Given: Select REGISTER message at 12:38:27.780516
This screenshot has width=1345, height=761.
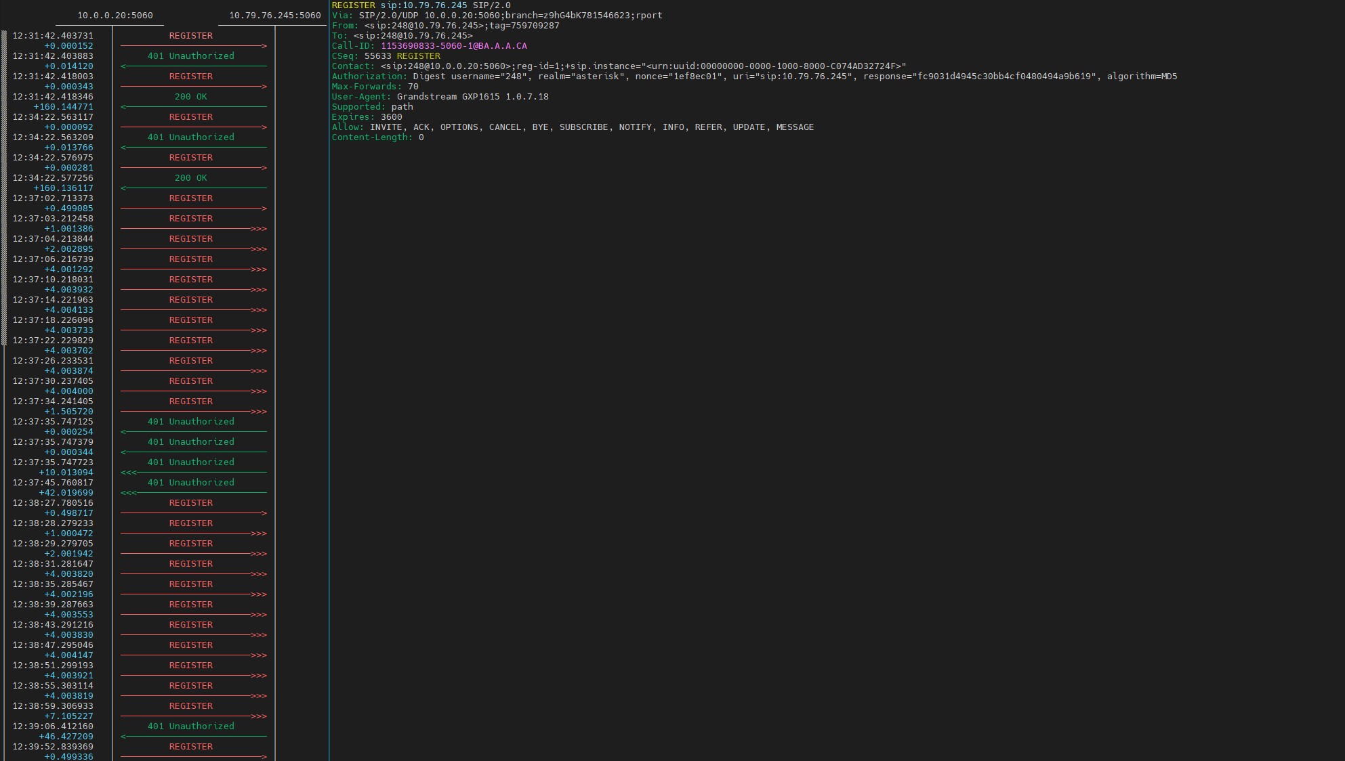Looking at the screenshot, I should [190, 503].
